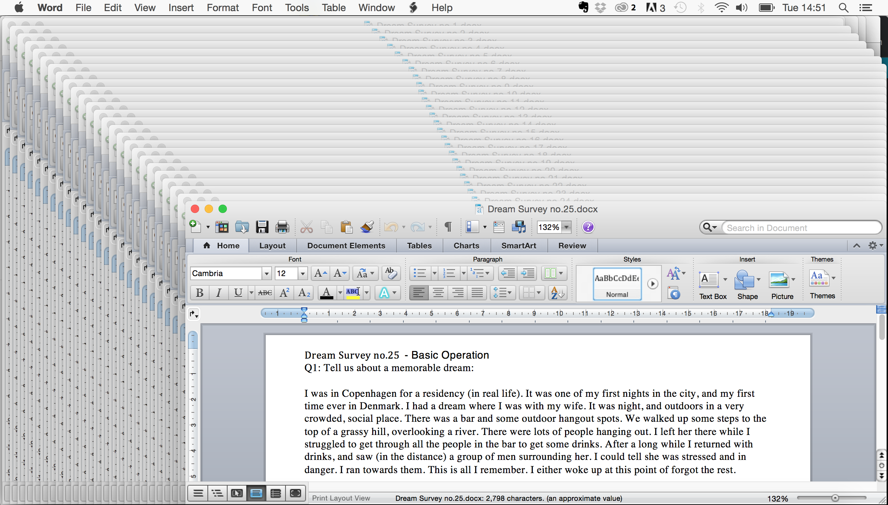888x505 pixels.
Task: Toggle Italic formatting
Action: tap(219, 293)
